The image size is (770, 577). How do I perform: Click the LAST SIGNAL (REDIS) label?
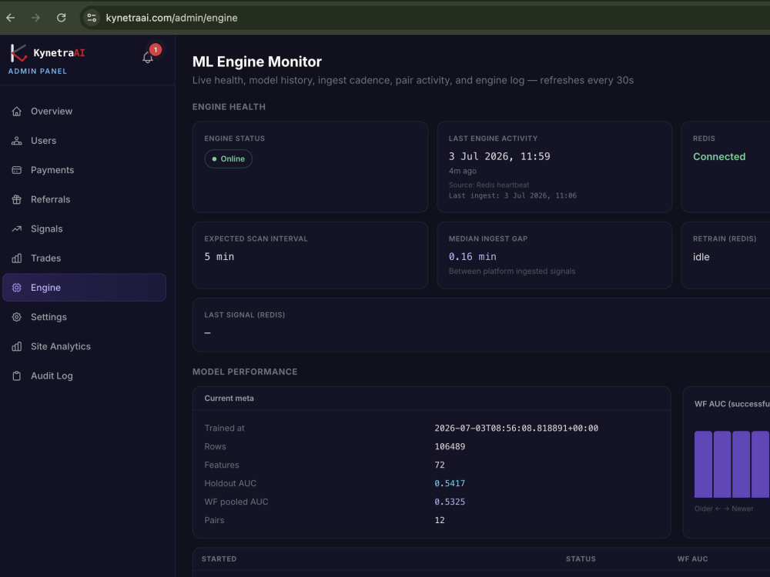click(245, 315)
